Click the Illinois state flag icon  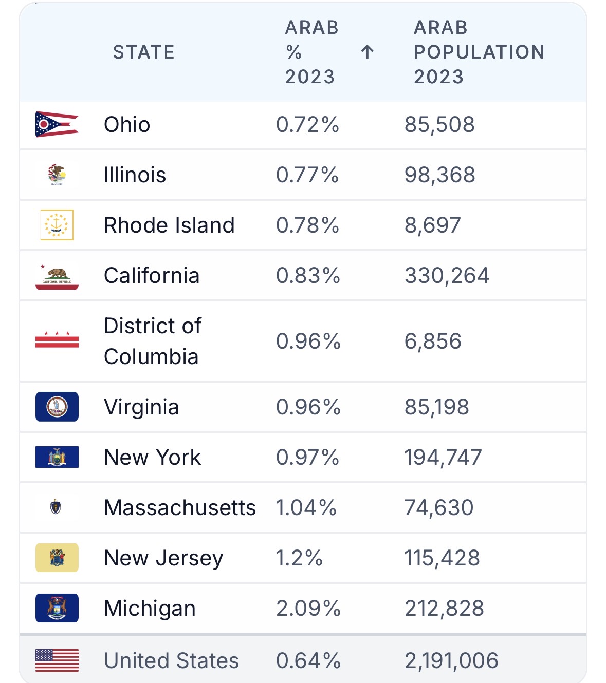click(x=57, y=175)
